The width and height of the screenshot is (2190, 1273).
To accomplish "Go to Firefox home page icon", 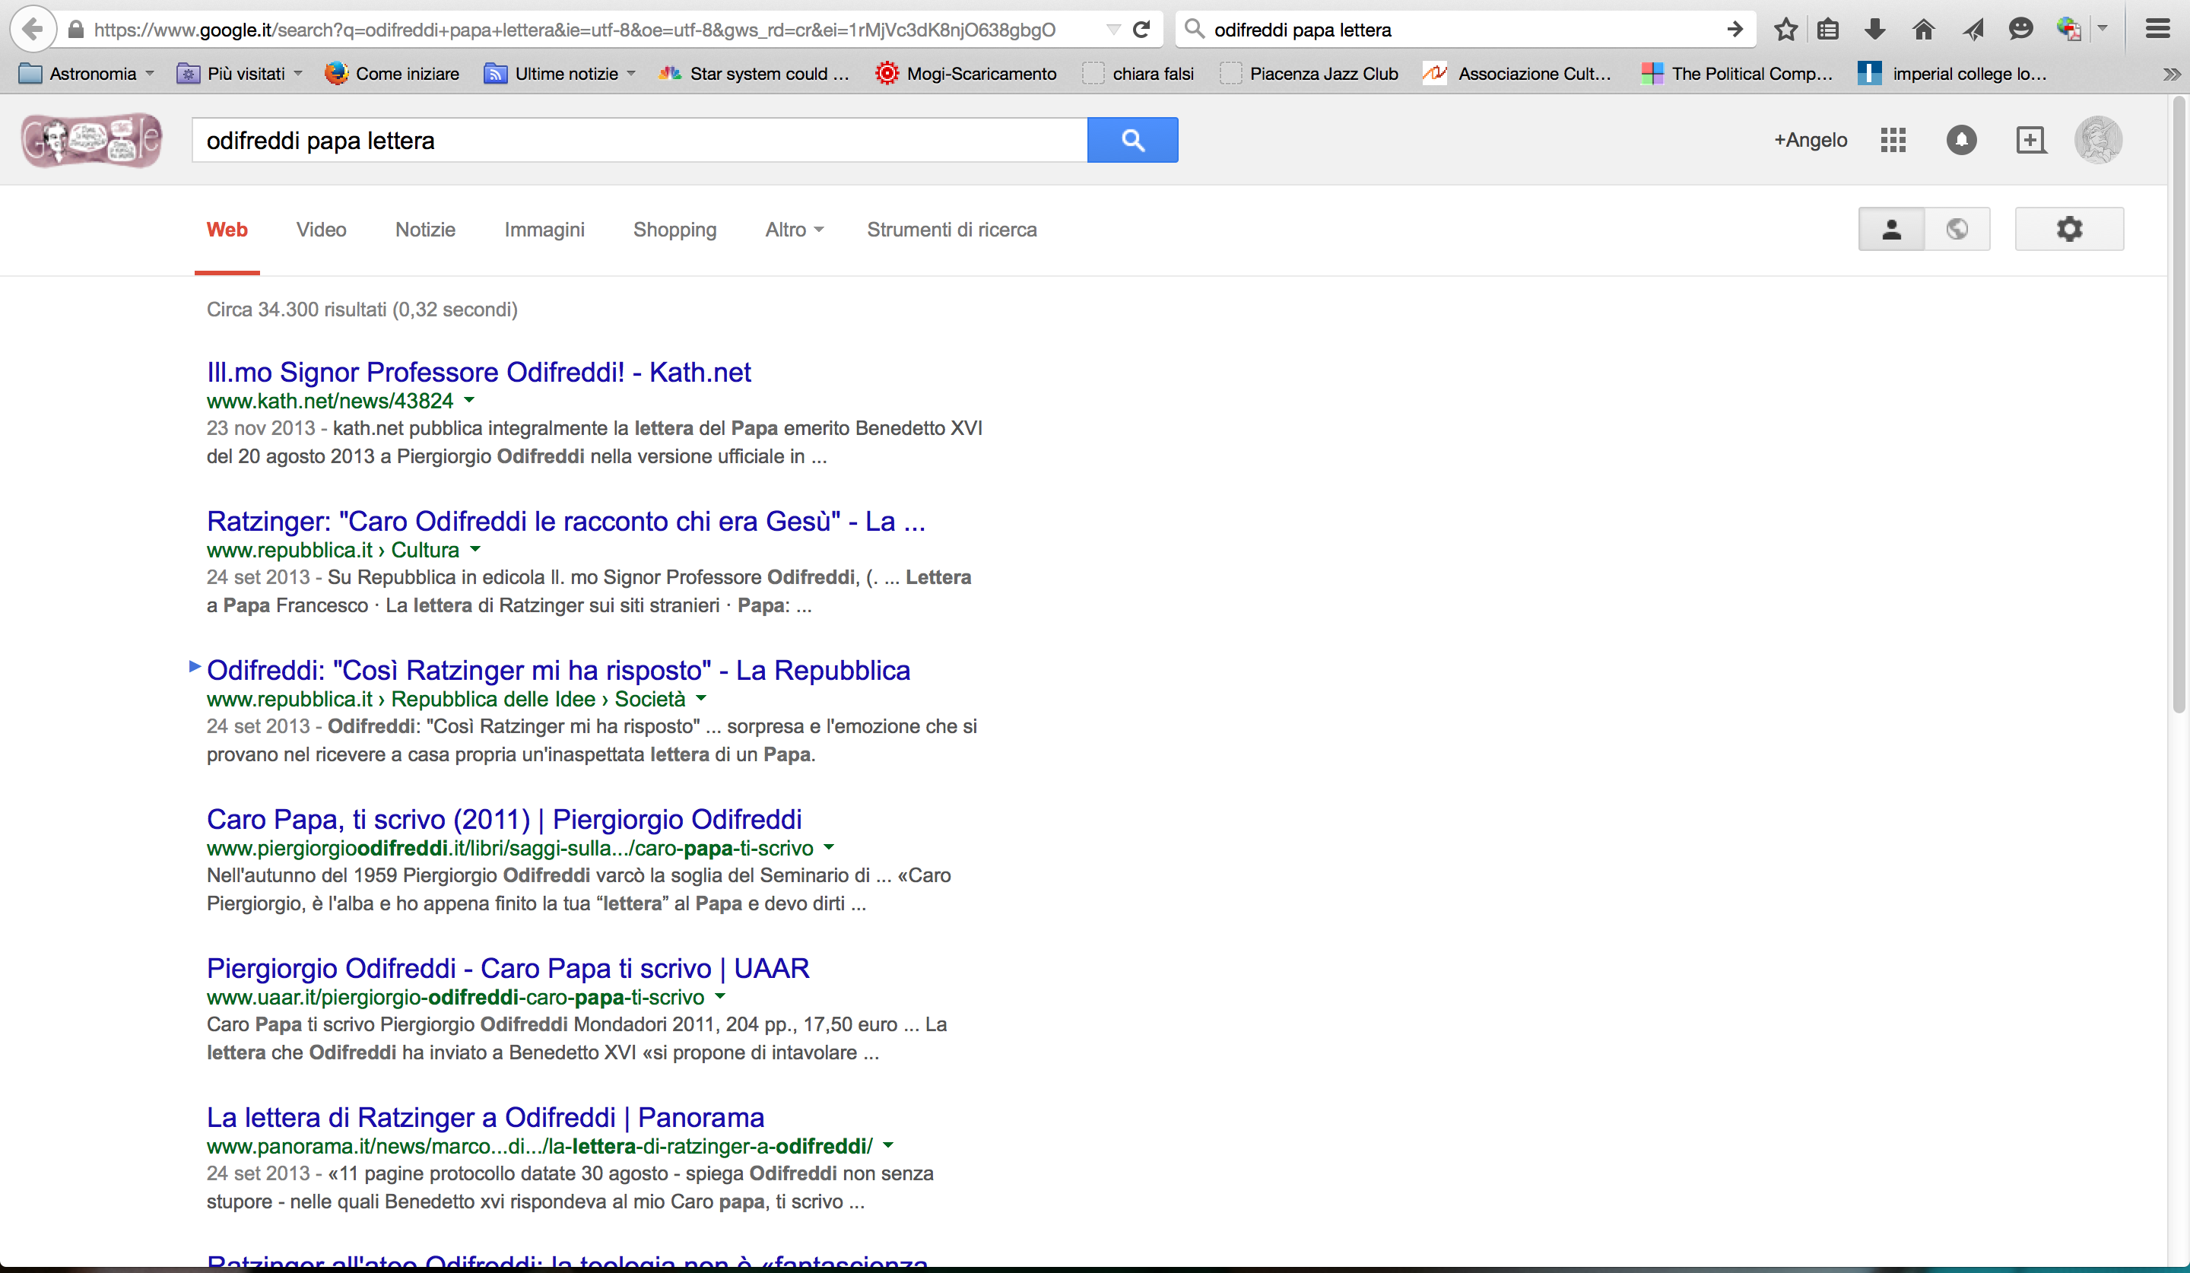I will click(x=1923, y=30).
